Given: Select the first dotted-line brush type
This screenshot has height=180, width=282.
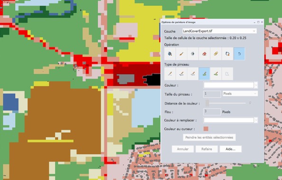Looking at the screenshot, I should click(x=170, y=74).
